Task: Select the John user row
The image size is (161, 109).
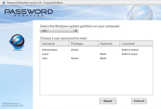Action: point(96,58)
